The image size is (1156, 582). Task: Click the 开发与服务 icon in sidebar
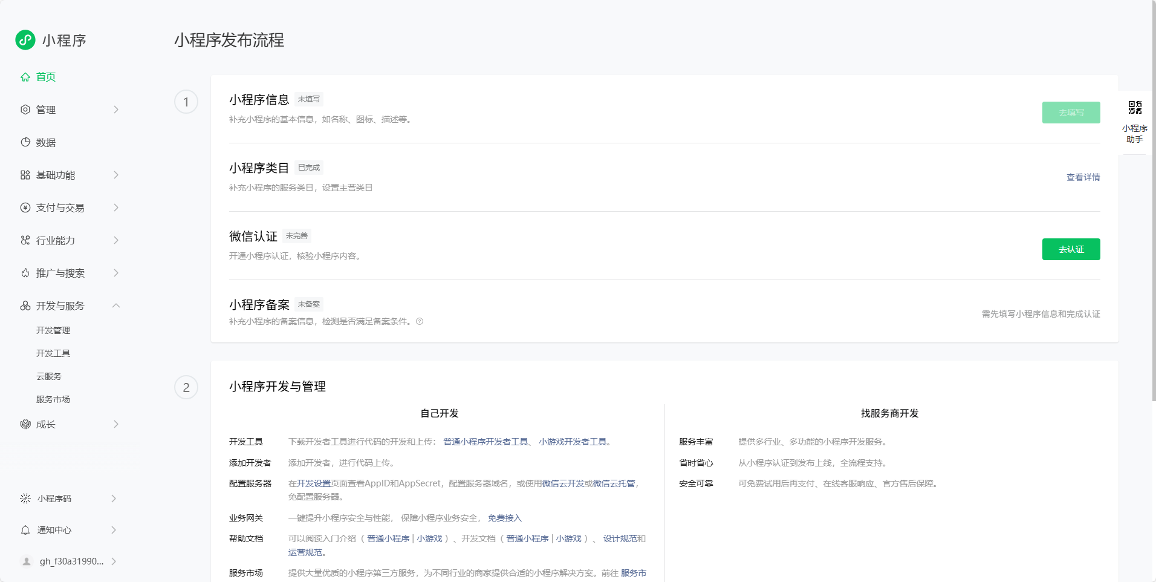tap(25, 306)
